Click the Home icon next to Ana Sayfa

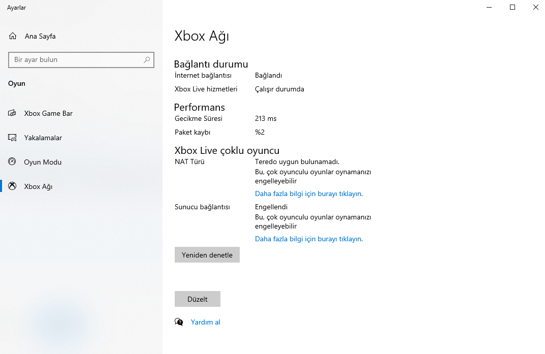click(x=13, y=36)
